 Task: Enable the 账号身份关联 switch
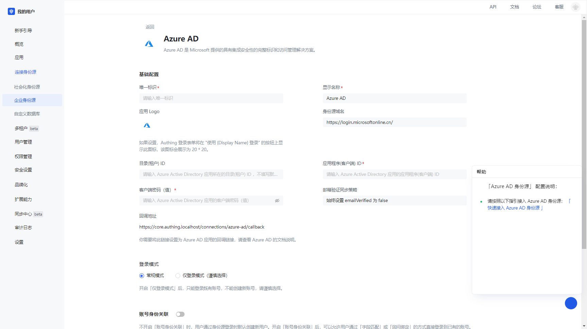coord(180,314)
